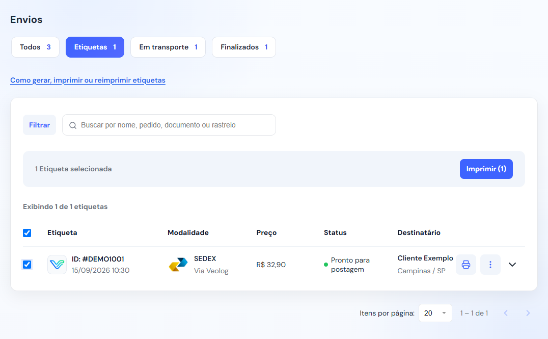Open the items per page dropdown
Image resolution: width=548 pixels, height=339 pixels.
click(x=435, y=313)
